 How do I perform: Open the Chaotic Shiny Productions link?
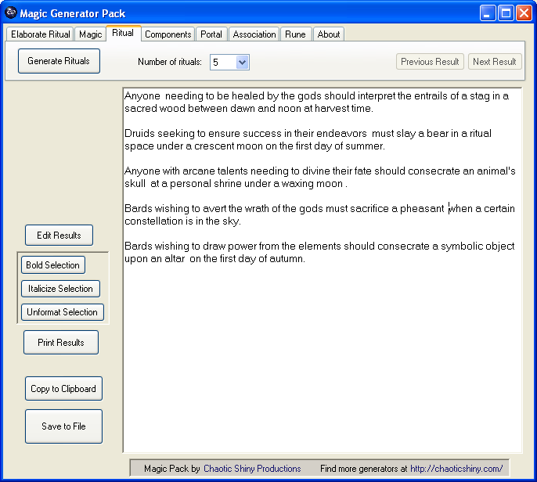pos(252,468)
